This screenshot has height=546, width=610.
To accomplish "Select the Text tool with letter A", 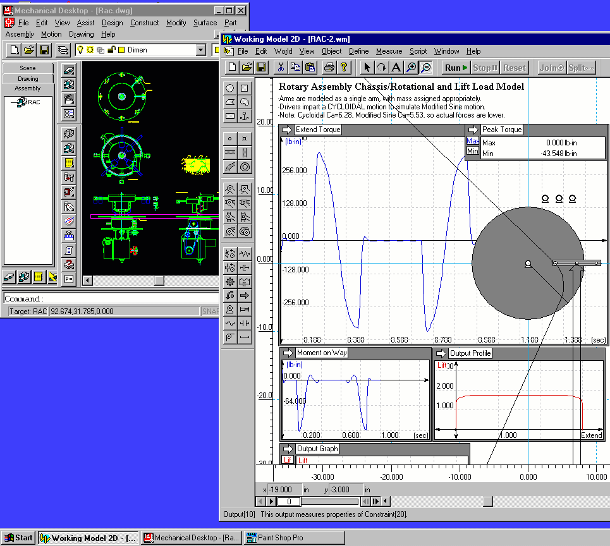I will (x=396, y=68).
